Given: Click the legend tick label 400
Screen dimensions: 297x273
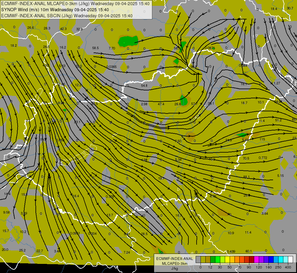Looking at the screenshot, I should (x=288, y=267).
